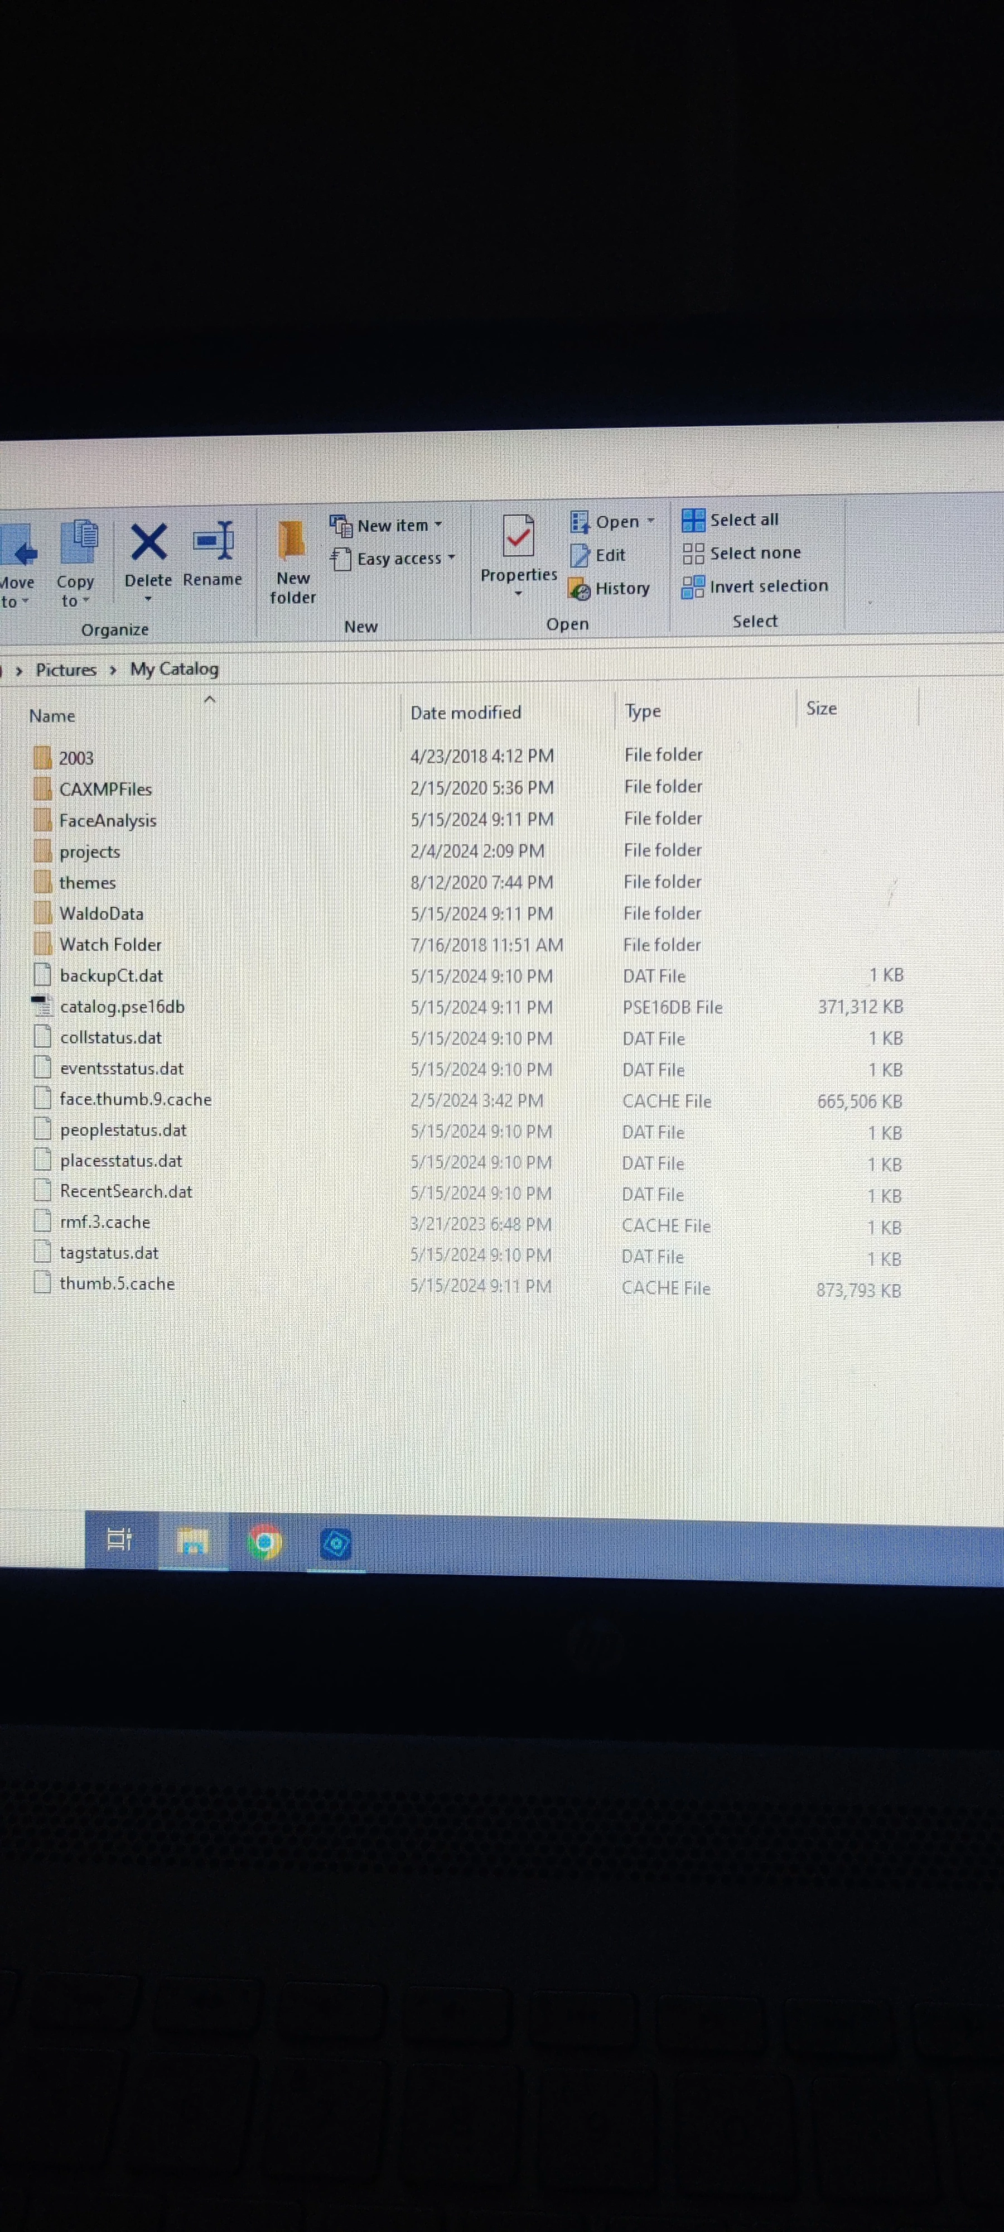Select tagstatus.dat file icon
Screen dimensions: 1004x2232
click(x=42, y=1252)
